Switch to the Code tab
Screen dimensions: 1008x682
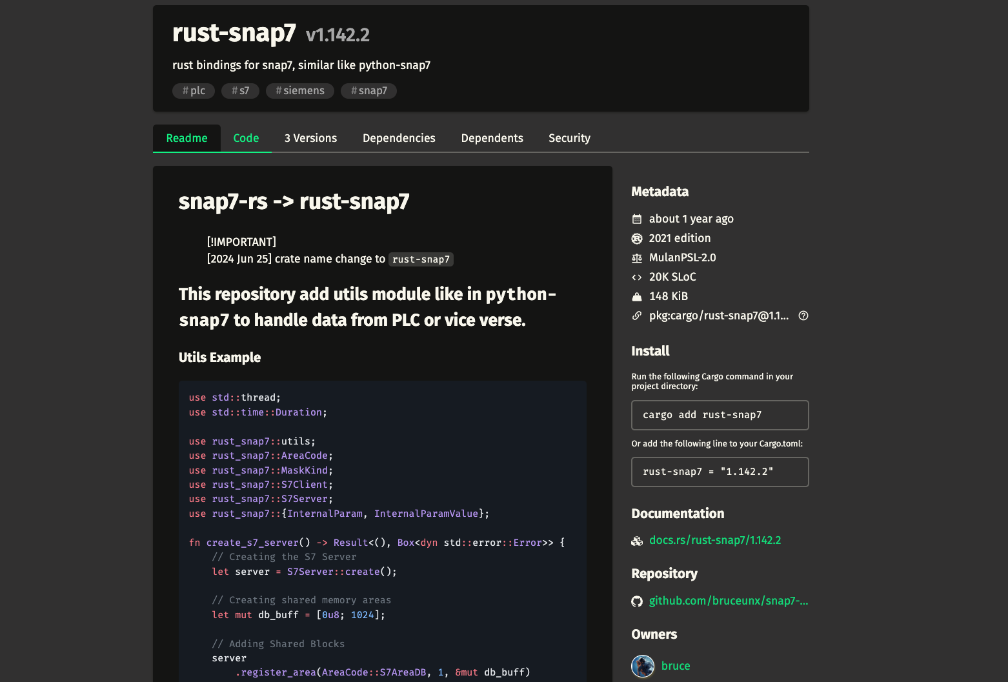(x=246, y=138)
